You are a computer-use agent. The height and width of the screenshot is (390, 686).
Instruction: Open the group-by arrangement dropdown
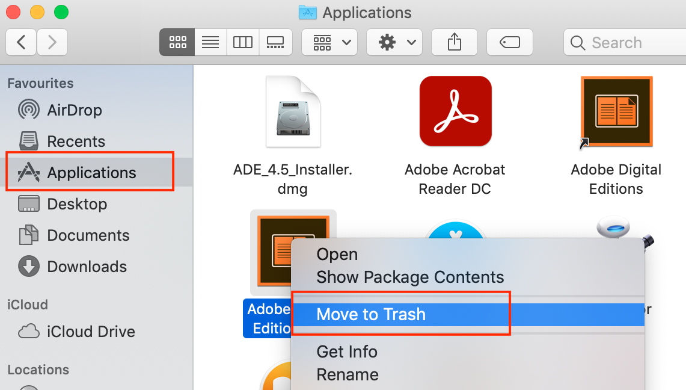(x=329, y=43)
